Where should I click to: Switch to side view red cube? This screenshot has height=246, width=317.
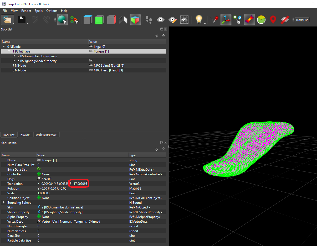(x=111, y=20)
